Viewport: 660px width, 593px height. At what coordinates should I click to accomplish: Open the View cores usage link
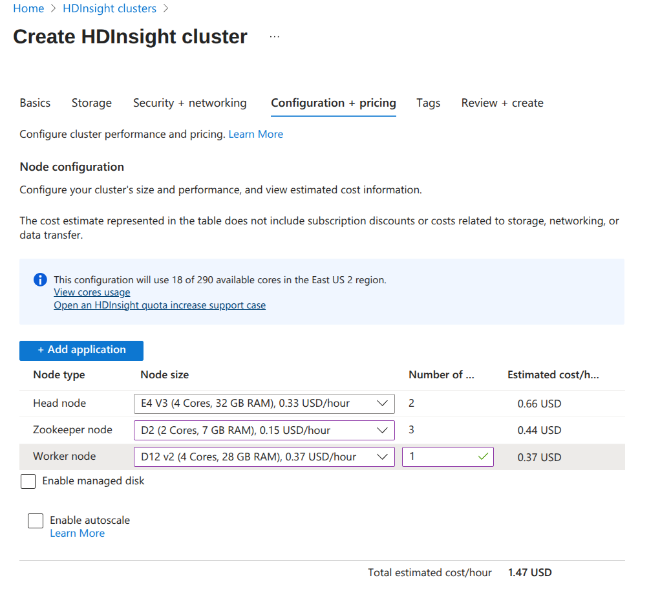pyautogui.click(x=92, y=292)
